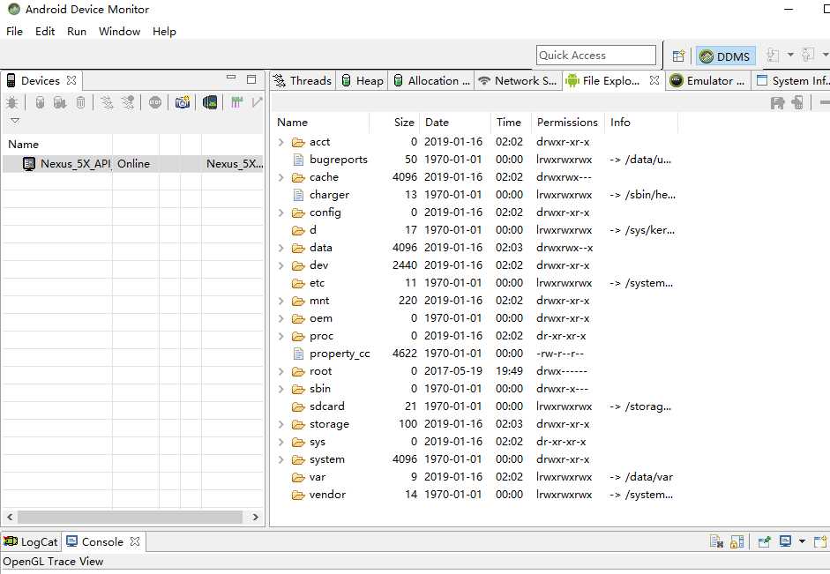Expand the acct folder

click(x=281, y=142)
